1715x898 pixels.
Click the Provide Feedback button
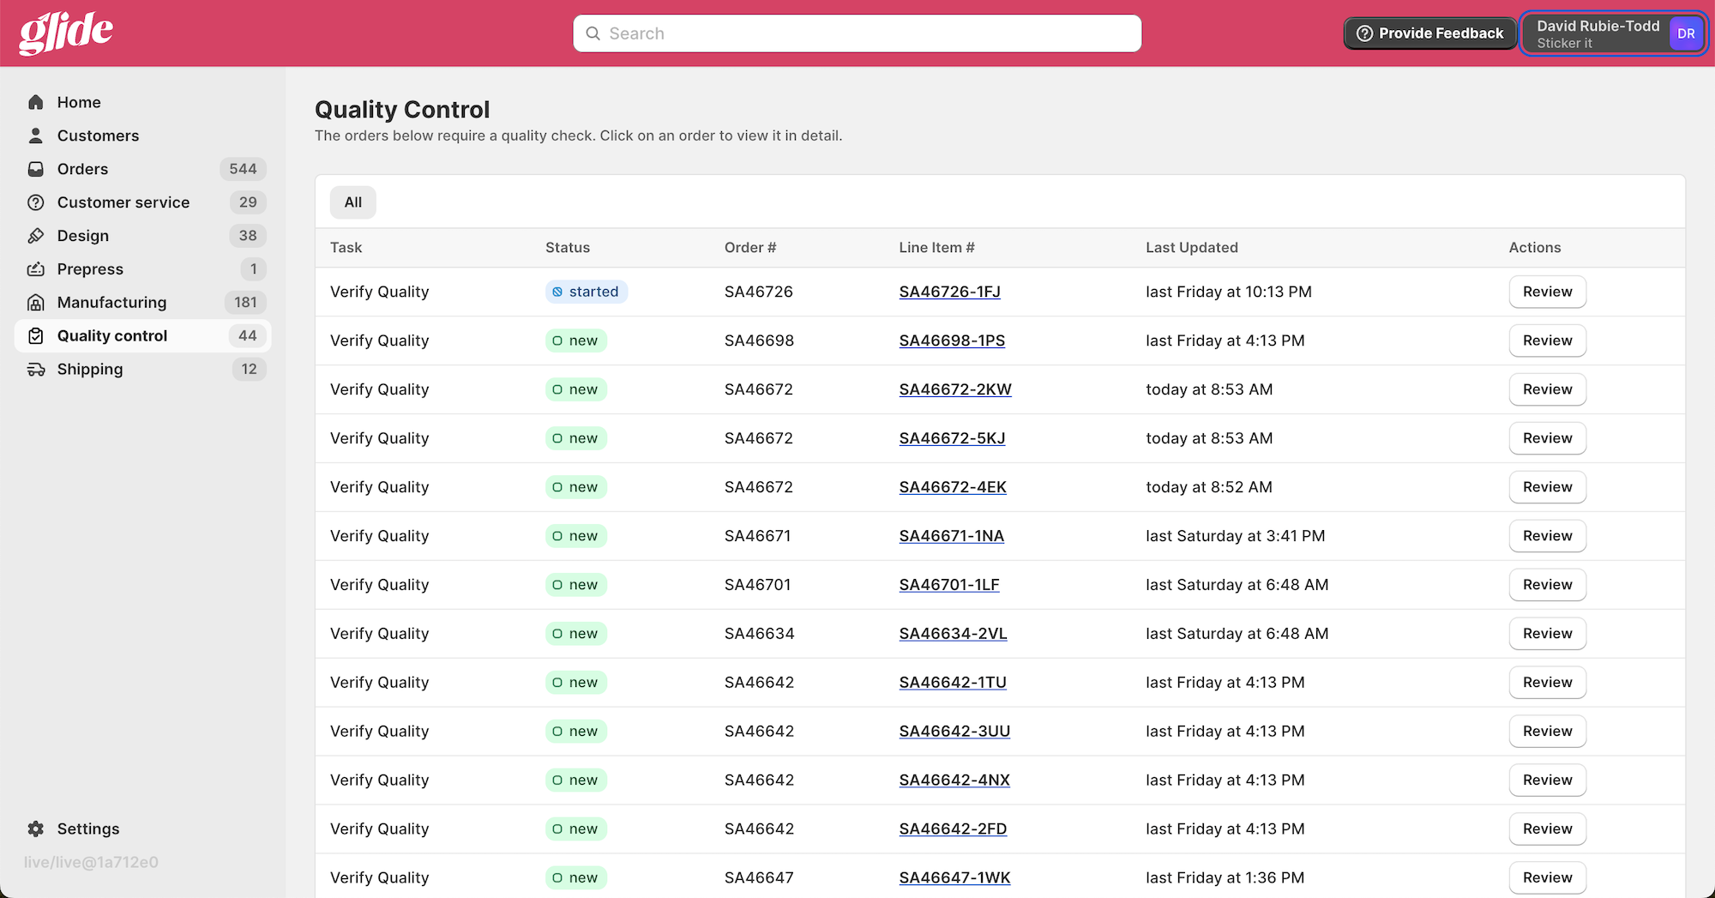click(x=1429, y=33)
